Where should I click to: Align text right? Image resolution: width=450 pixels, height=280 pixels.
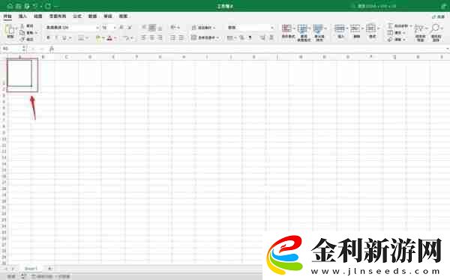160,37
